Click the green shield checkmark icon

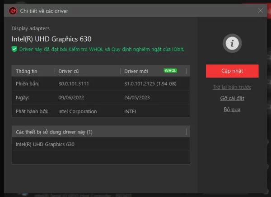14,49
